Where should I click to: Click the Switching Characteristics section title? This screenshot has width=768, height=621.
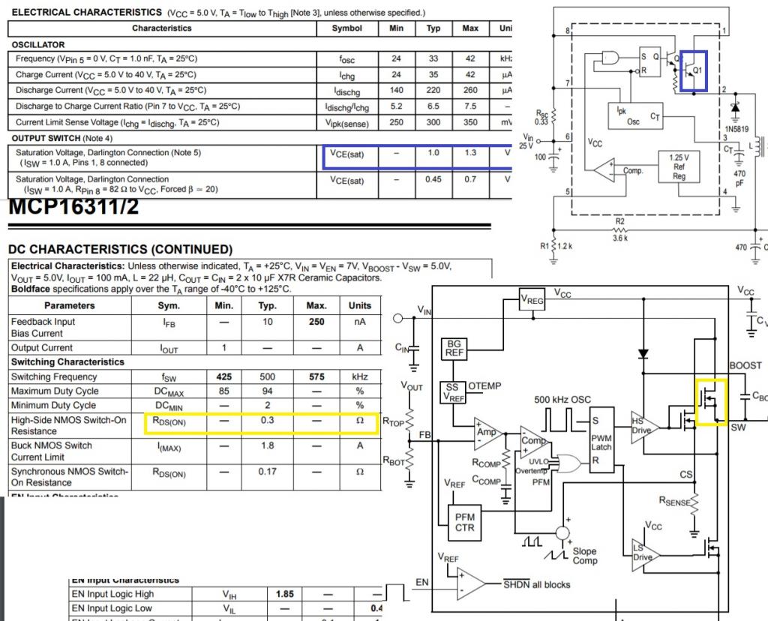click(67, 362)
